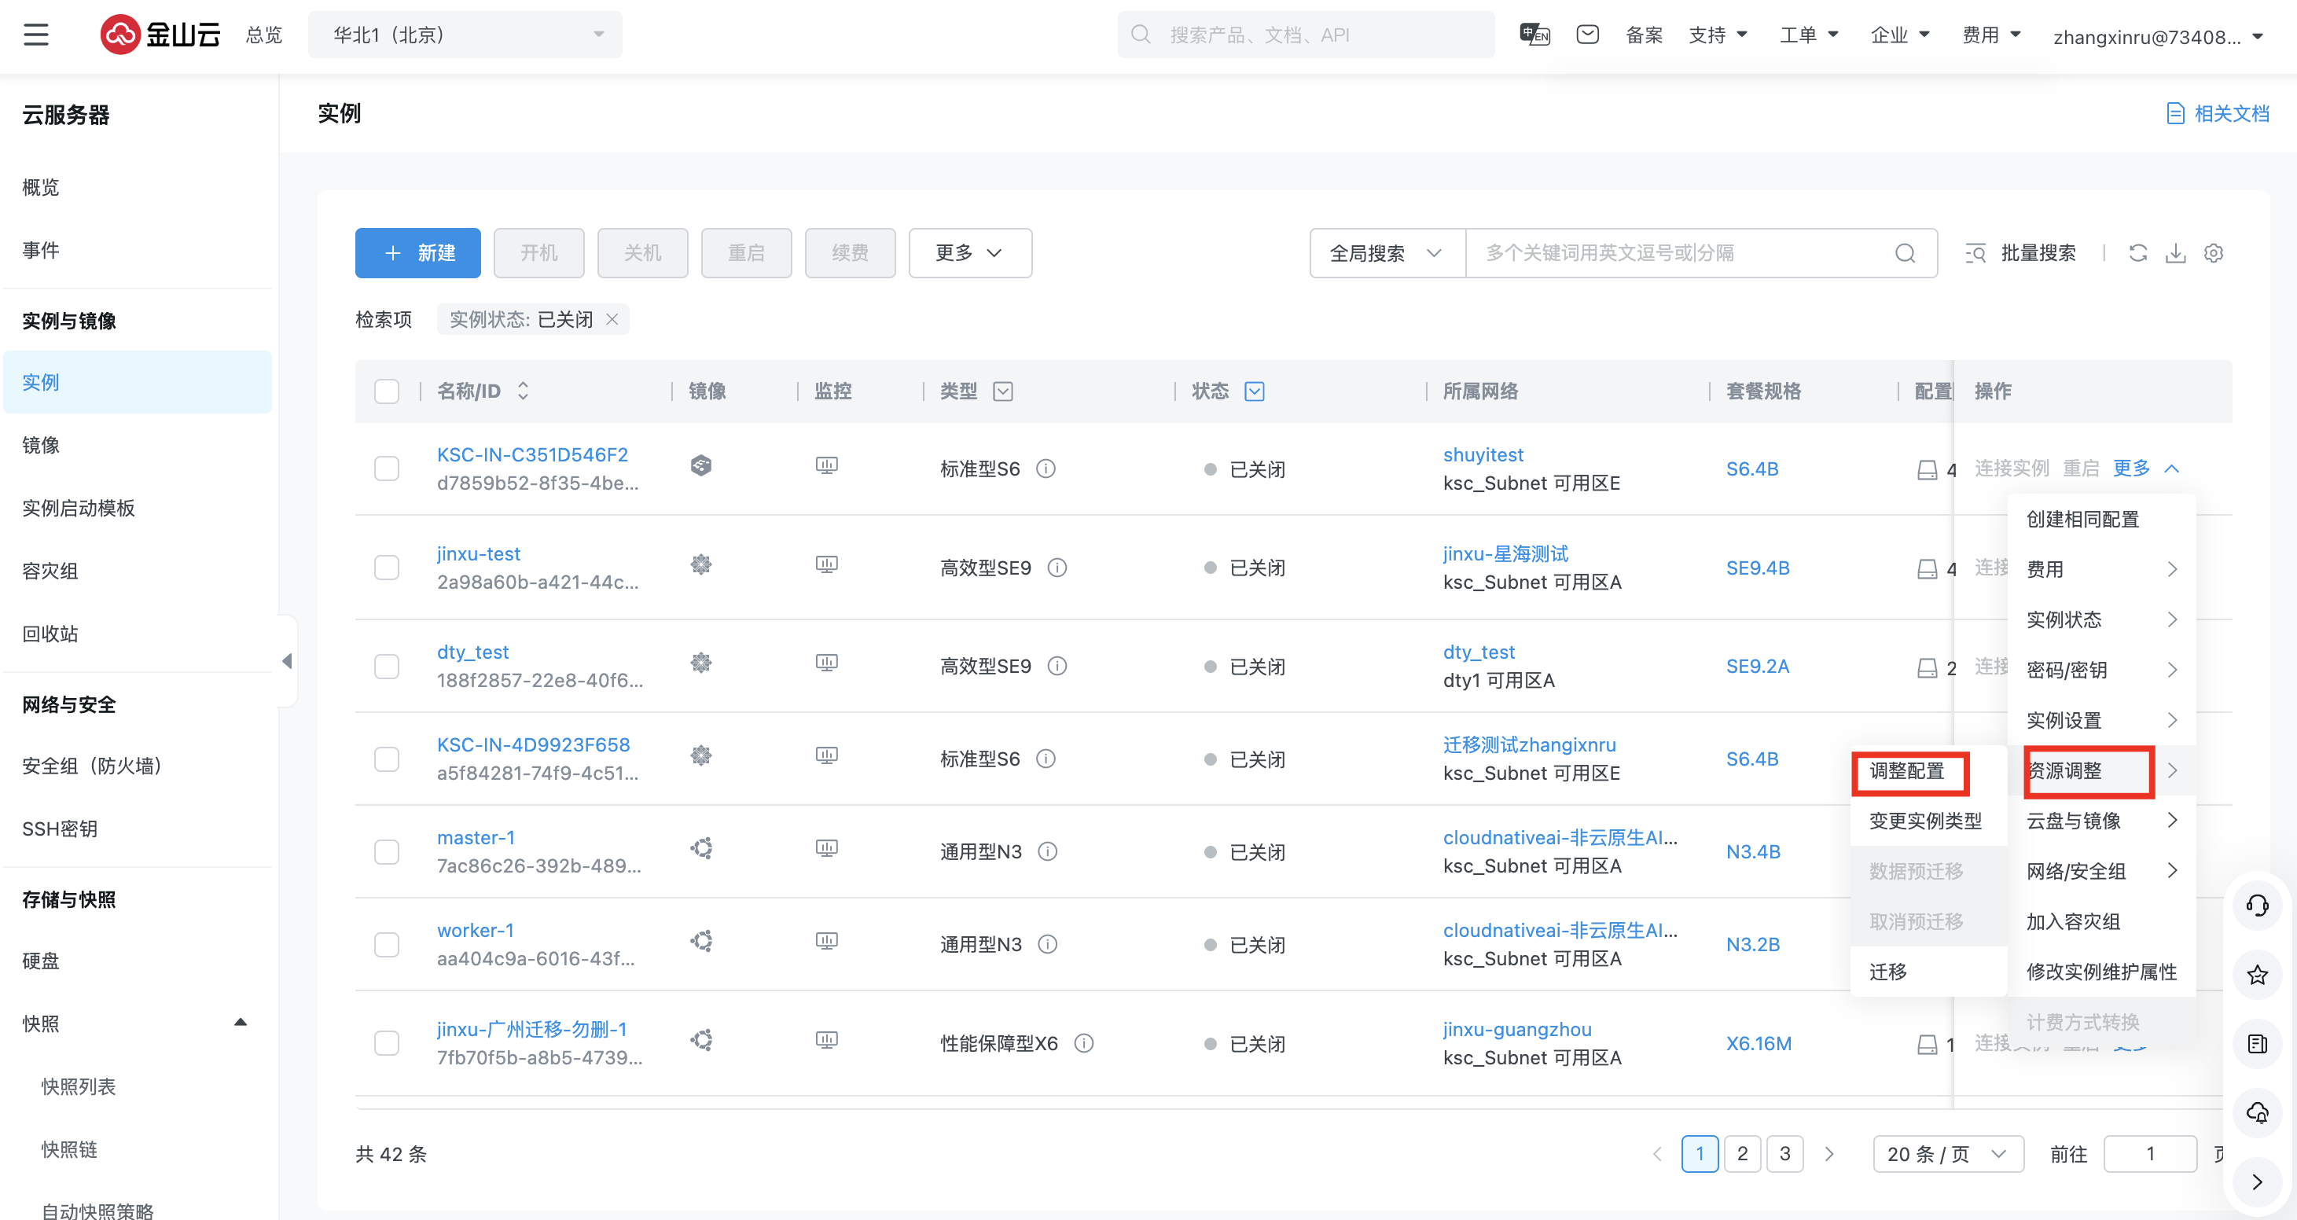Tick the checkbox for master-1
Viewport: 2297px width, 1220px height.
(386, 851)
